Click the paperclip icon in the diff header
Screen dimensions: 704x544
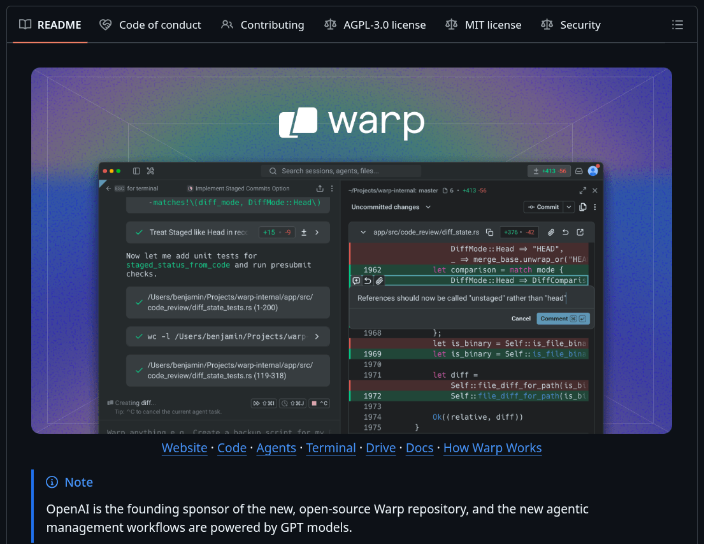click(x=552, y=233)
